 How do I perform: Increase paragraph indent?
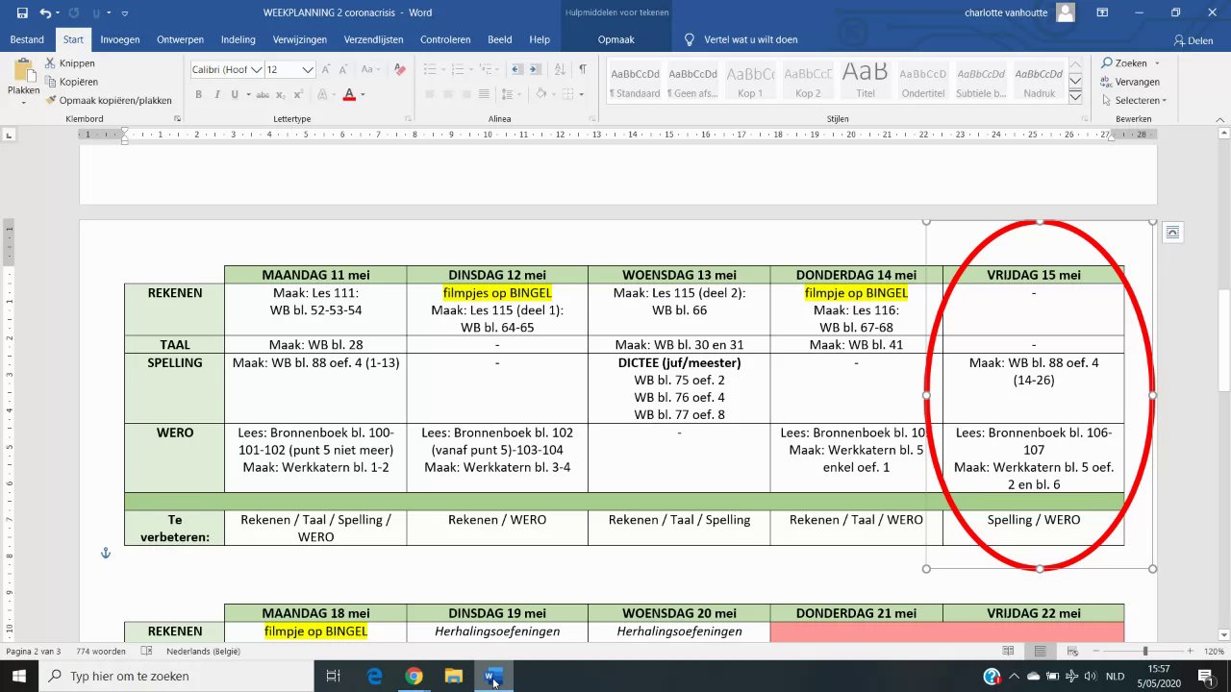click(x=536, y=69)
